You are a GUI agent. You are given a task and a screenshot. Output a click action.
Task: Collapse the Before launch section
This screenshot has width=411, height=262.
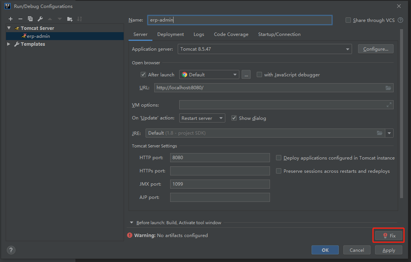pos(132,223)
